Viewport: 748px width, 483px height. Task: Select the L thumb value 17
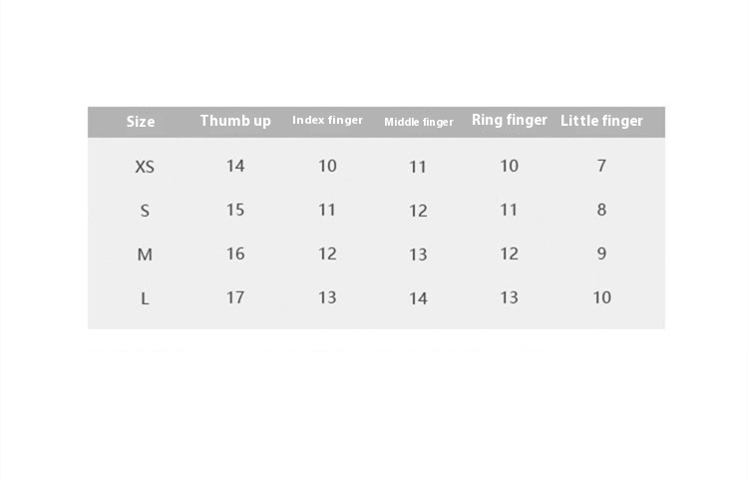click(x=235, y=297)
